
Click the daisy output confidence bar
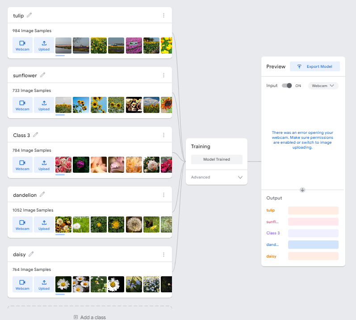313,256
